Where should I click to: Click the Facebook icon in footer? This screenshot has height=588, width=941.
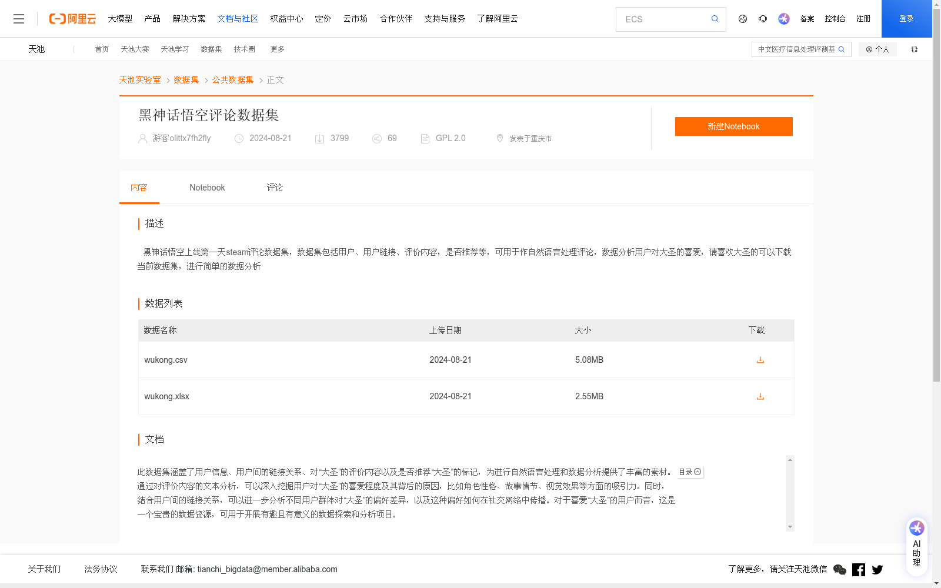pos(859,569)
